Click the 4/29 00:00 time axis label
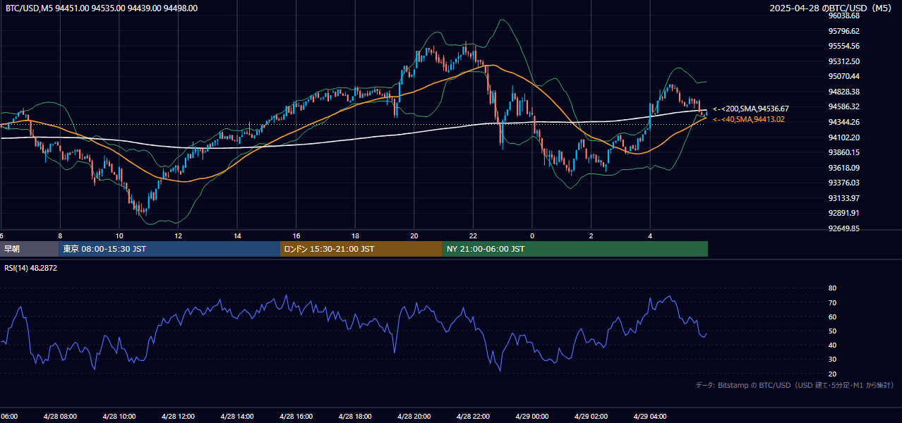The width and height of the screenshot is (902, 423). point(532,417)
